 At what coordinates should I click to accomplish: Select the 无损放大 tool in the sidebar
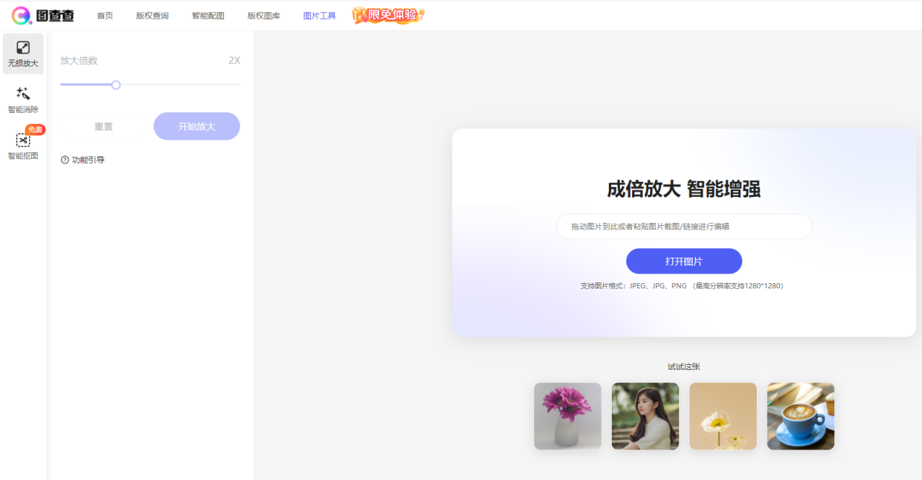click(22, 53)
